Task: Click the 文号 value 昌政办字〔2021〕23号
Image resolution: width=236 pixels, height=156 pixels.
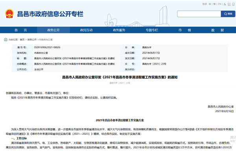Action: point(154,64)
